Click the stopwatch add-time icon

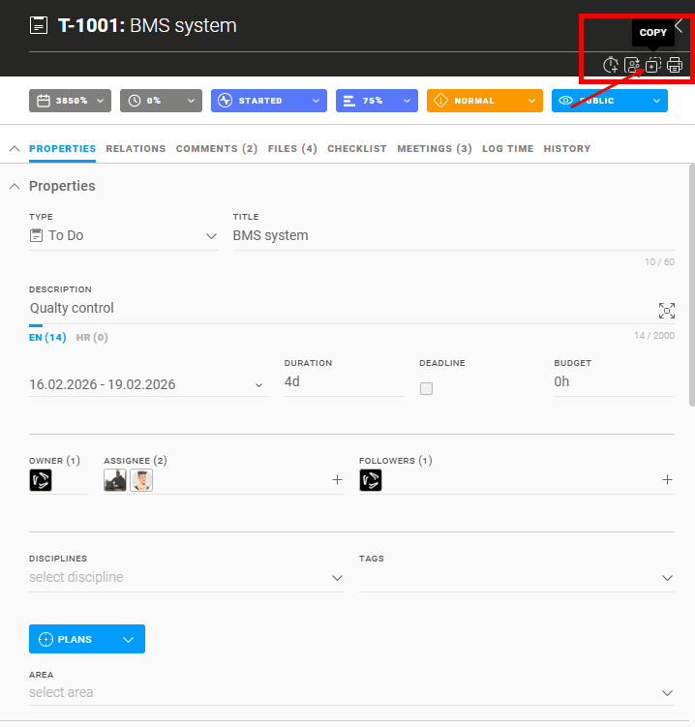pyautogui.click(x=611, y=65)
